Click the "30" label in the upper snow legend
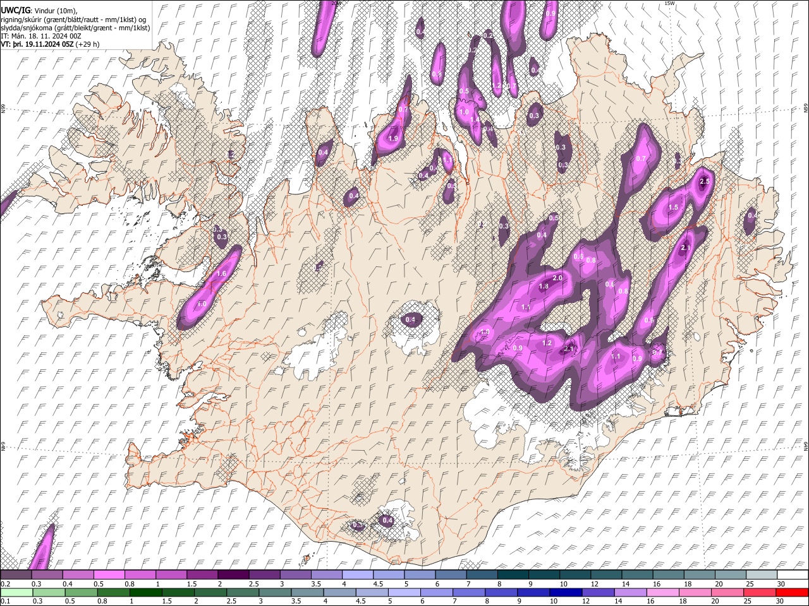The width and height of the screenshot is (809, 606). [x=781, y=584]
